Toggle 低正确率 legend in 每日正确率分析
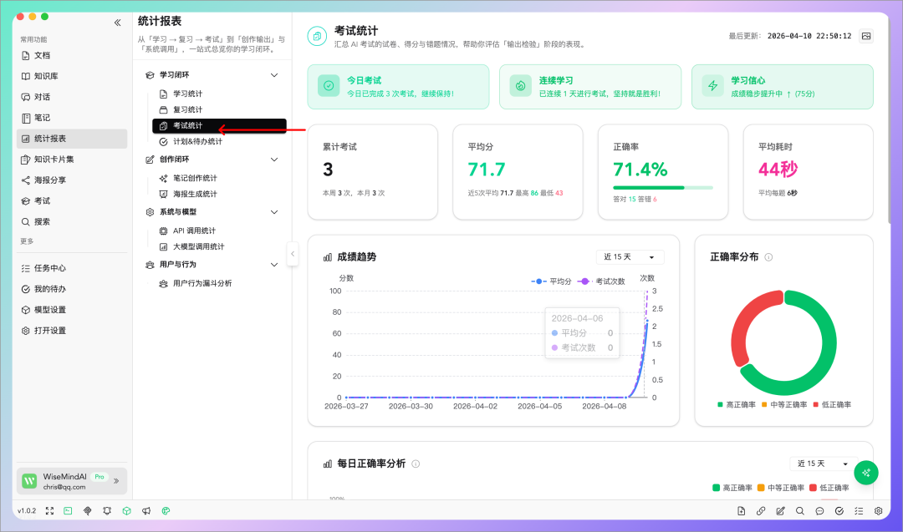The image size is (903, 532). (829, 488)
